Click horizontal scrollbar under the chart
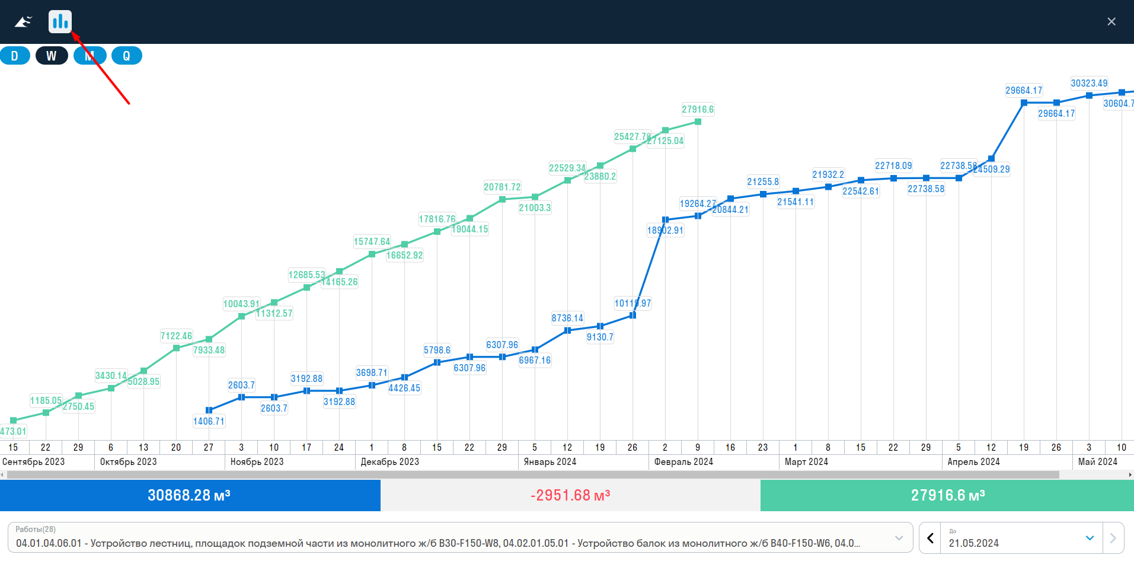Image resolution: width=1134 pixels, height=564 pixels. click(533, 474)
